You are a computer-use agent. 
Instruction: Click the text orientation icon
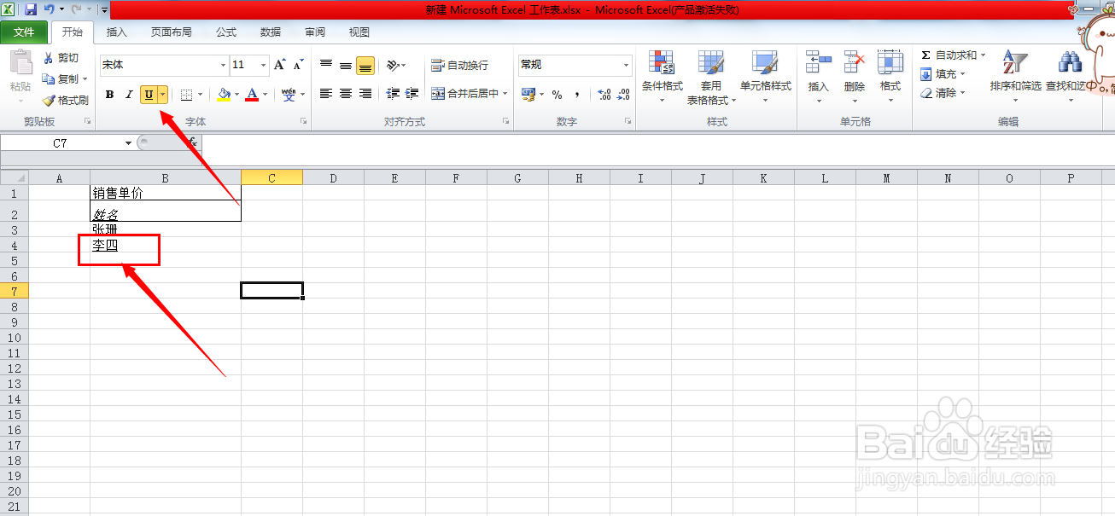pos(393,65)
